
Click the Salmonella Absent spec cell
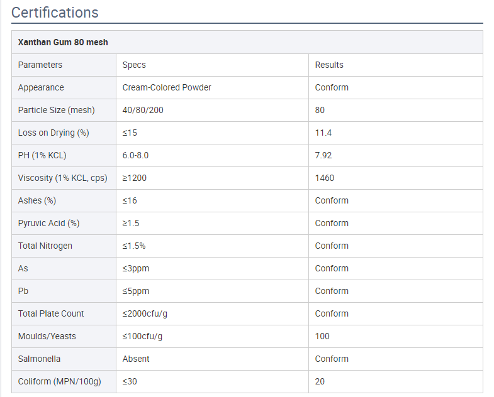(x=212, y=359)
